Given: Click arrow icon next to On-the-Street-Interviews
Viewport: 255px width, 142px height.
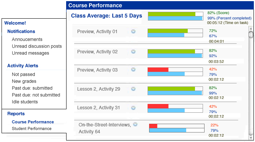Looking at the screenshot, I should (x=135, y=124).
